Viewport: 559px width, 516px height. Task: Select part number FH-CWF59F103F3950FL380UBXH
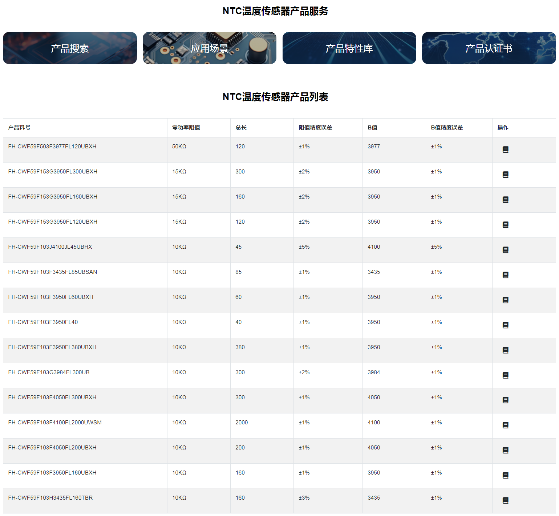pyautogui.click(x=52, y=347)
